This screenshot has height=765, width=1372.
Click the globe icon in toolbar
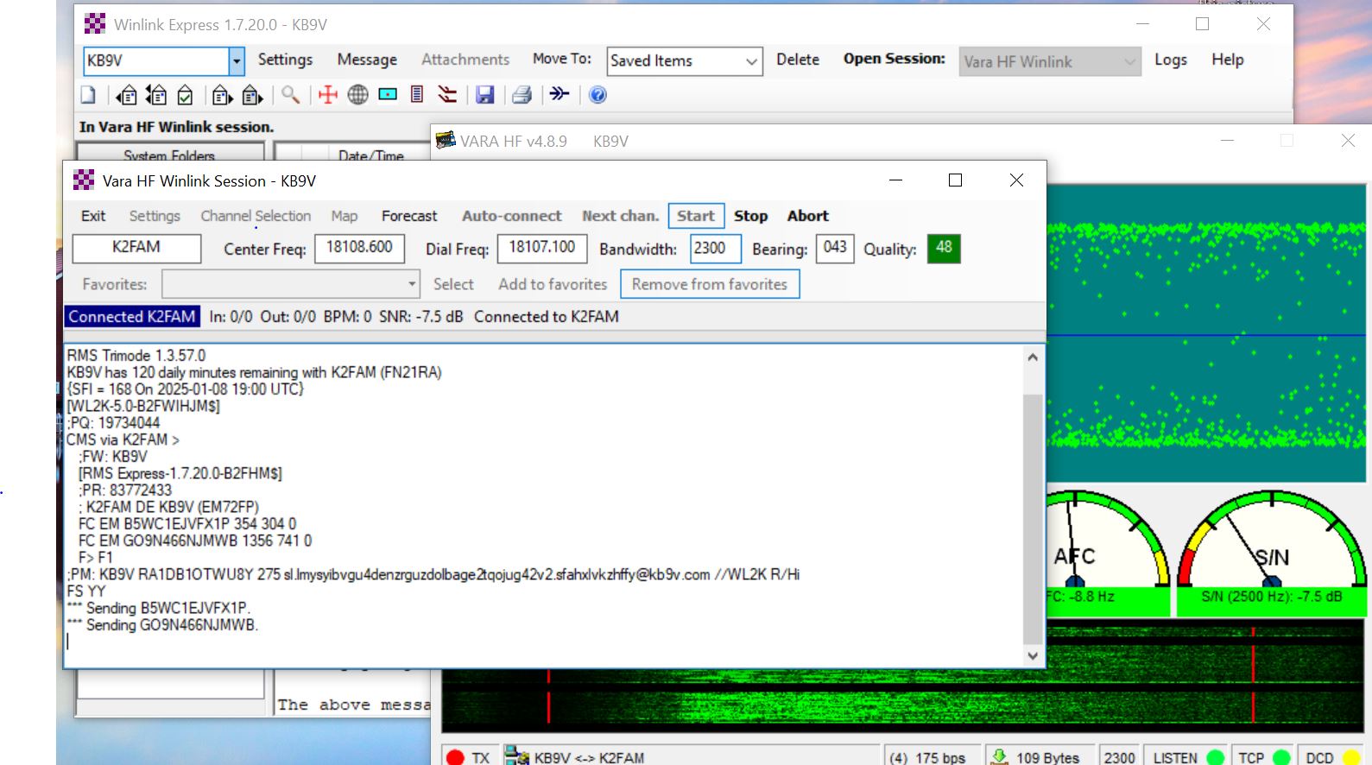(357, 95)
